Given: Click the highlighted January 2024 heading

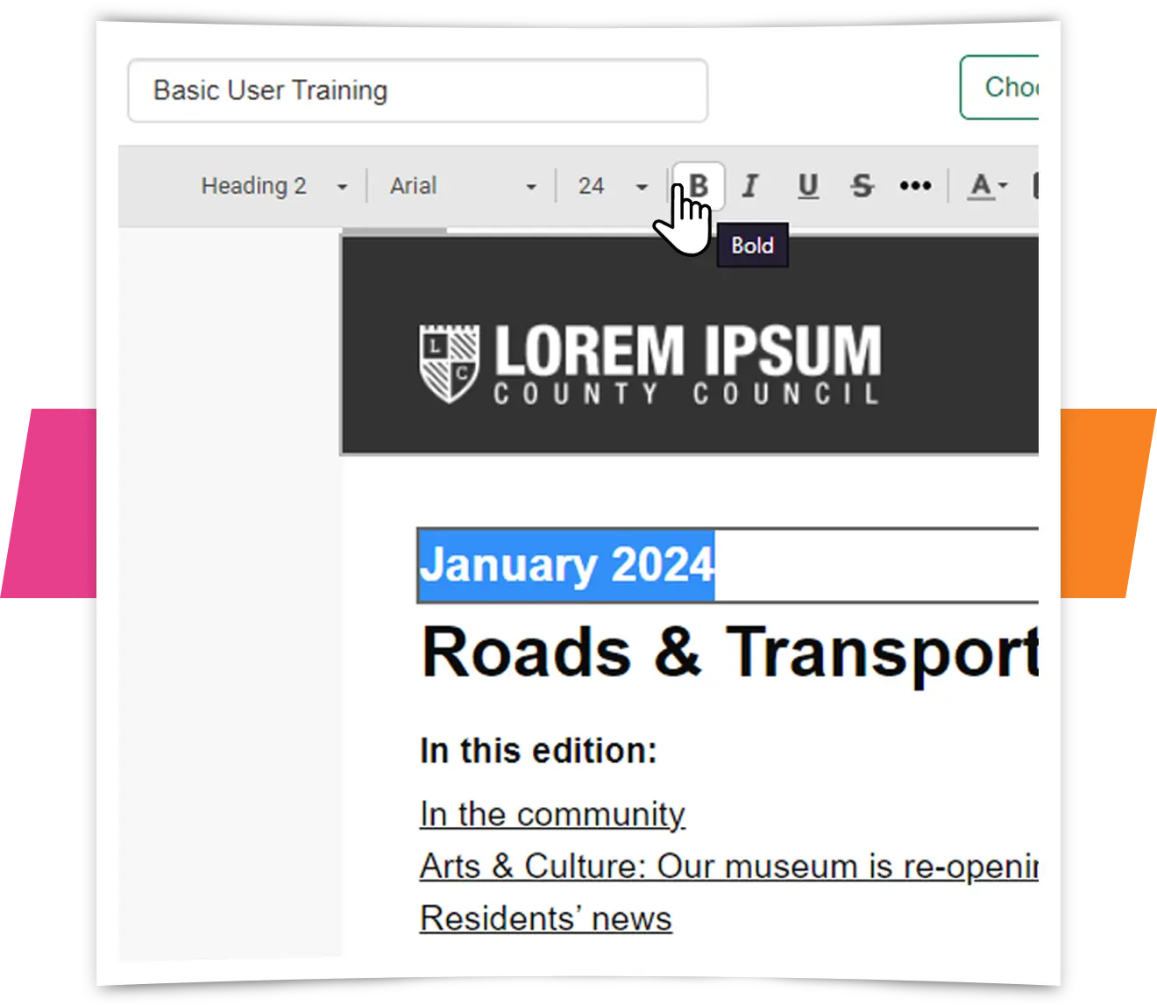Looking at the screenshot, I should tap(566, 565).
